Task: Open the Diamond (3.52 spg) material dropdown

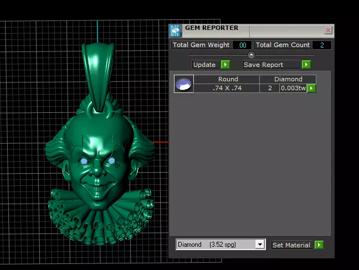Action: pyautogui.click(x=260, y=245)
